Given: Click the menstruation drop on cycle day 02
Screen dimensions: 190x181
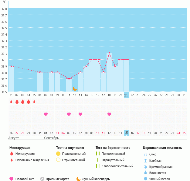Looking at the screenshot, I should [17, 102].
